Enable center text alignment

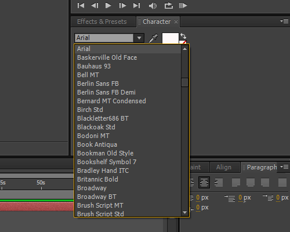point(204,182)
